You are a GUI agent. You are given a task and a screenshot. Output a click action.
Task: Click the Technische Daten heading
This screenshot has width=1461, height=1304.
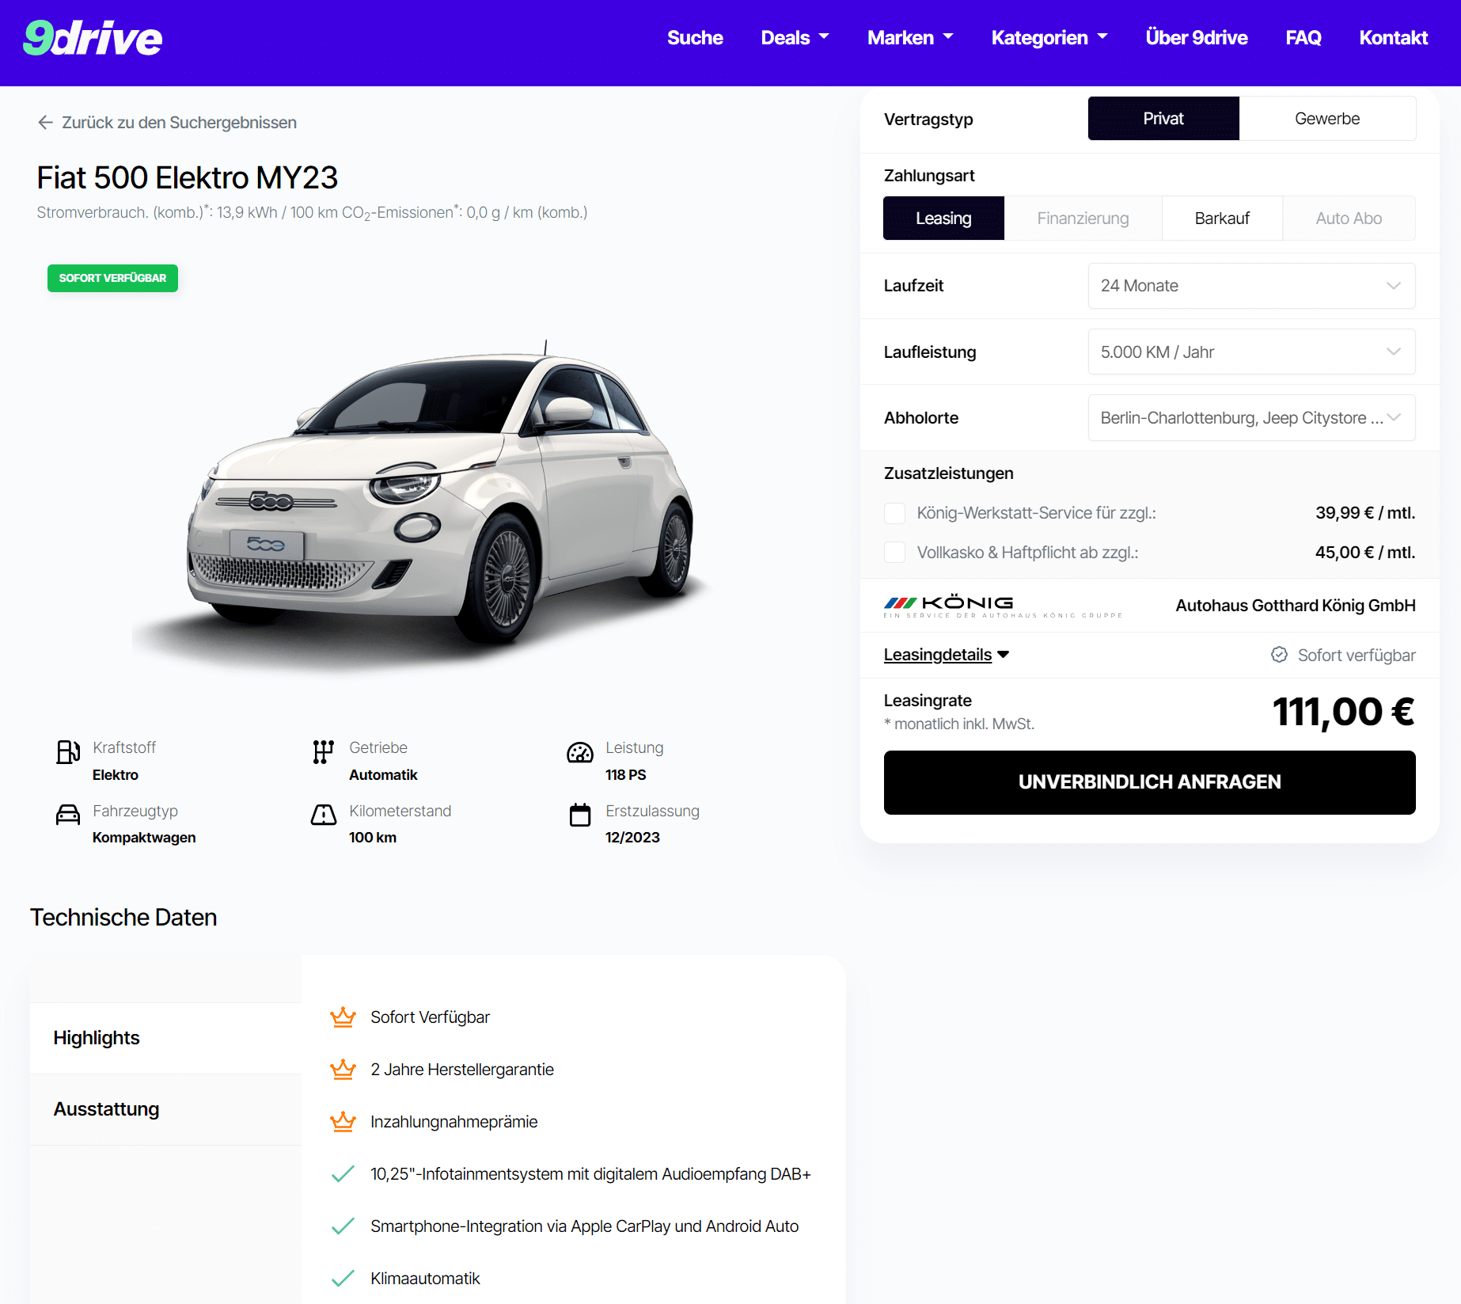[123, 917]
